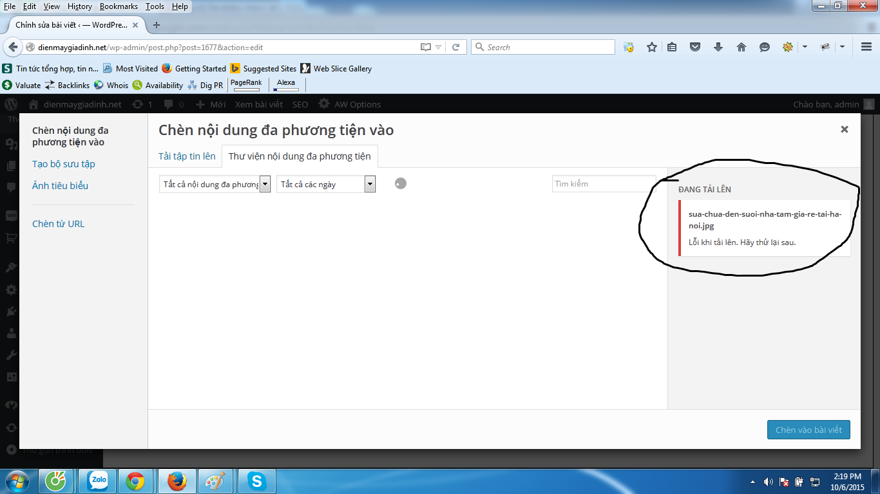Open Cốc Cốc browser from taskbar

(x=56, y=481)
